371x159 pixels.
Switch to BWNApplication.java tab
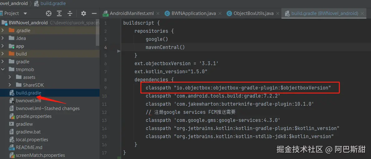[x=193, y=13]
